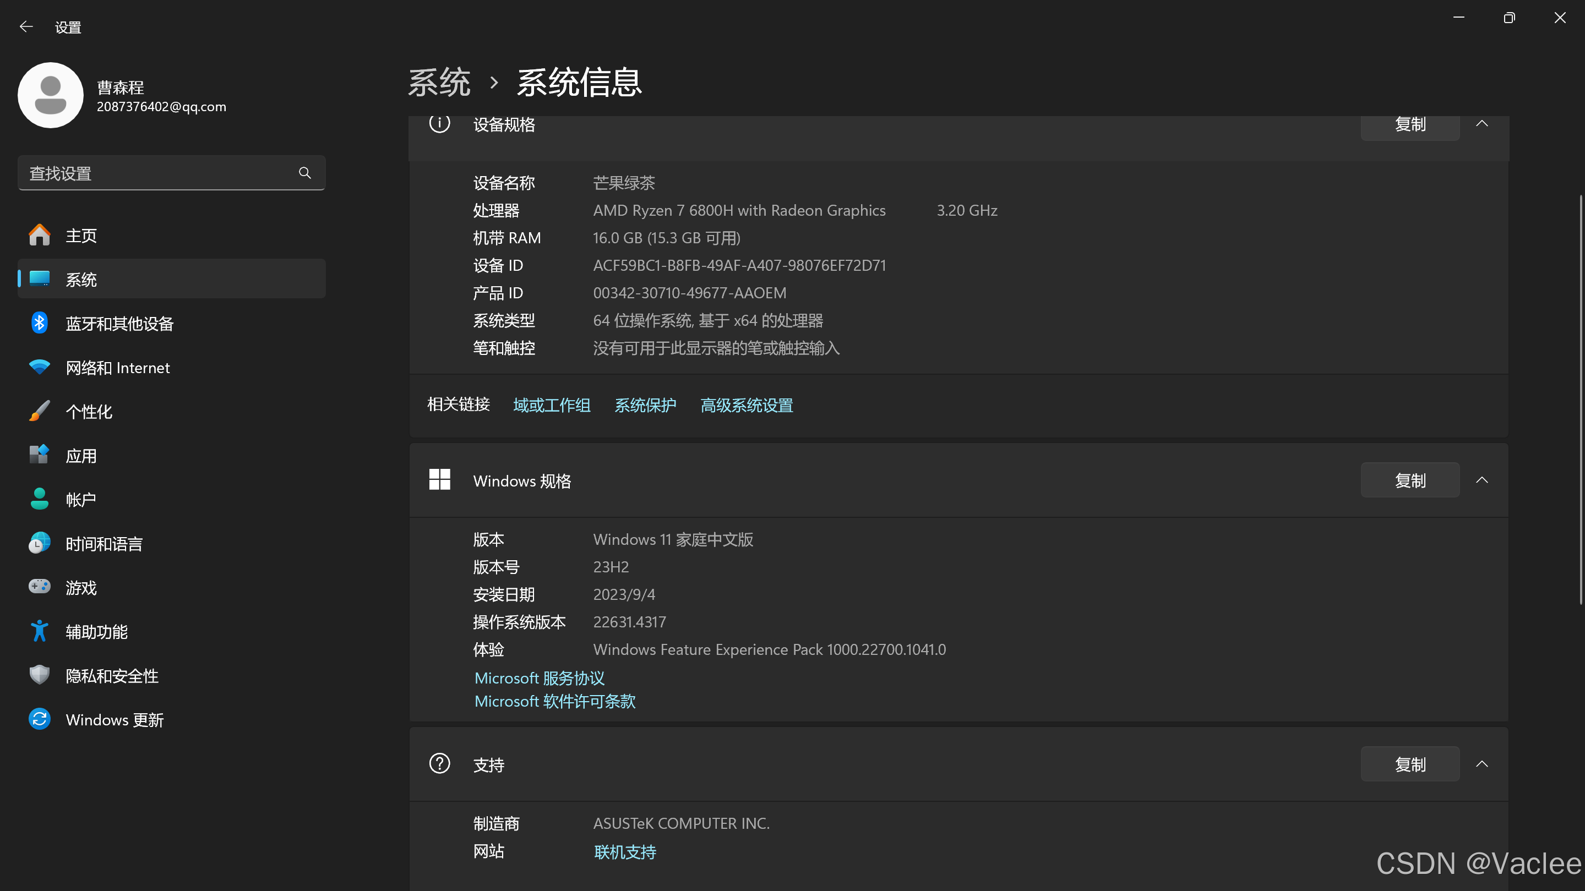Open Privacy and security shield icon
This screenshot has width=1585, height=891.
coord(40,675)
